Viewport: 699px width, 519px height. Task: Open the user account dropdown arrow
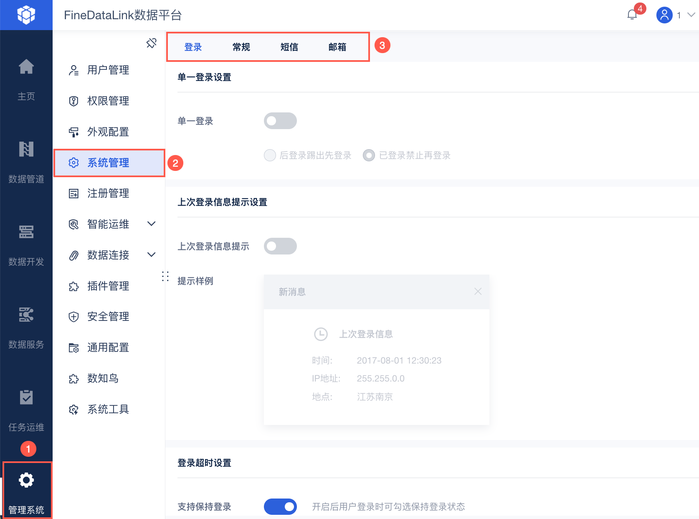tap(691, 15)
